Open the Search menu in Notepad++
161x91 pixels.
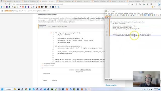click(112, 13)
